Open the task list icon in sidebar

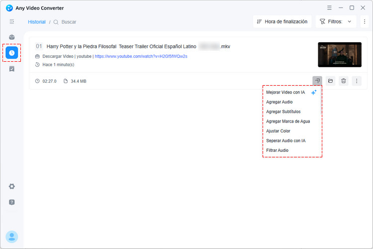pyautogui.click(x=11, y=69)
